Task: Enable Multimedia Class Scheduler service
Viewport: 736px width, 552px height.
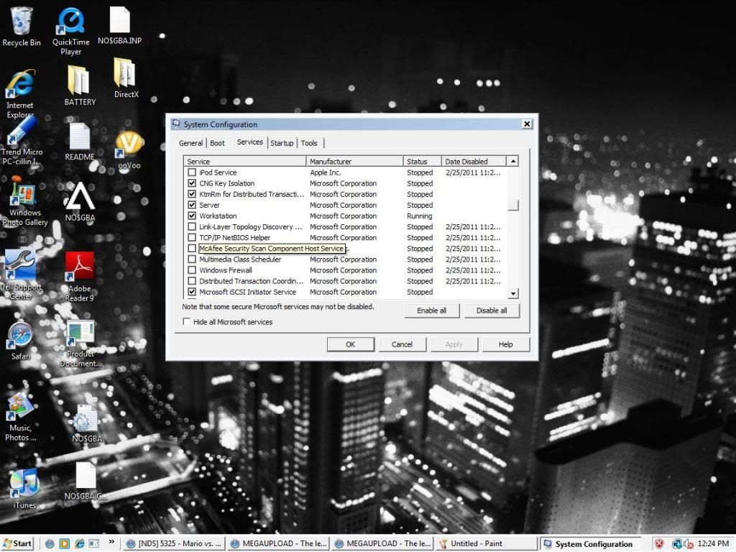Action: pyautogui.click(x=192, y=259)
